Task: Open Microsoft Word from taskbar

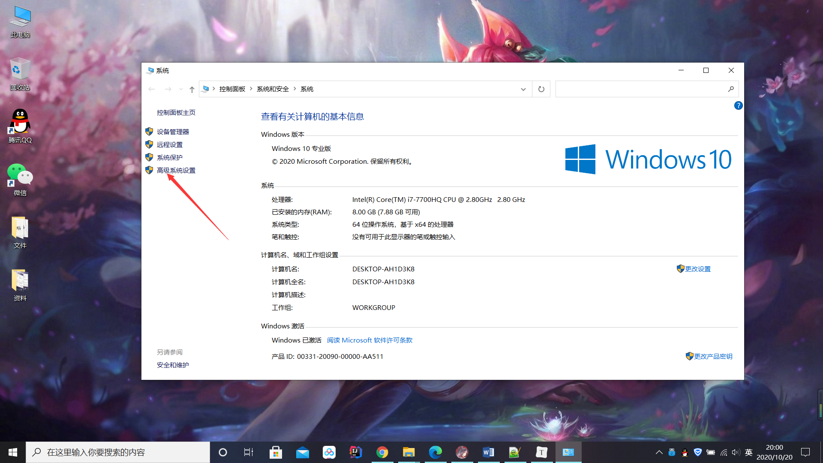Action: click(x=488, y=452)
